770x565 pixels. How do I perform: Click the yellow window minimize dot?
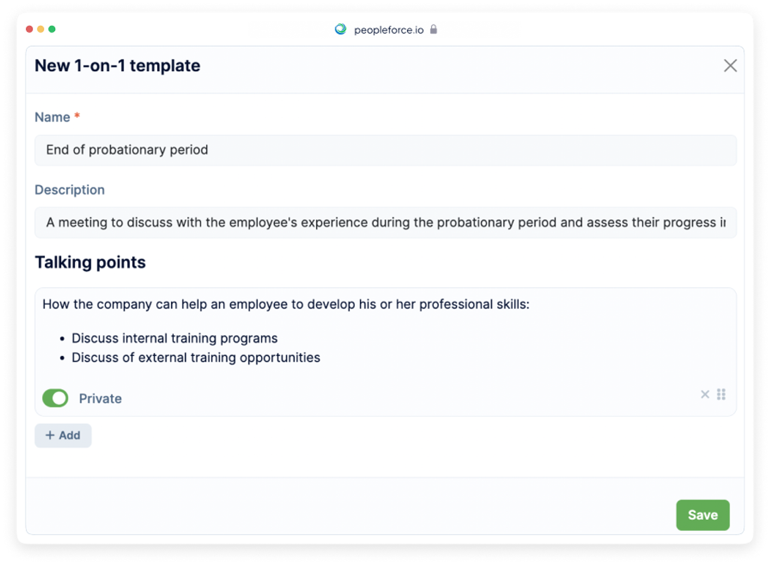click(x=41, y=29)
